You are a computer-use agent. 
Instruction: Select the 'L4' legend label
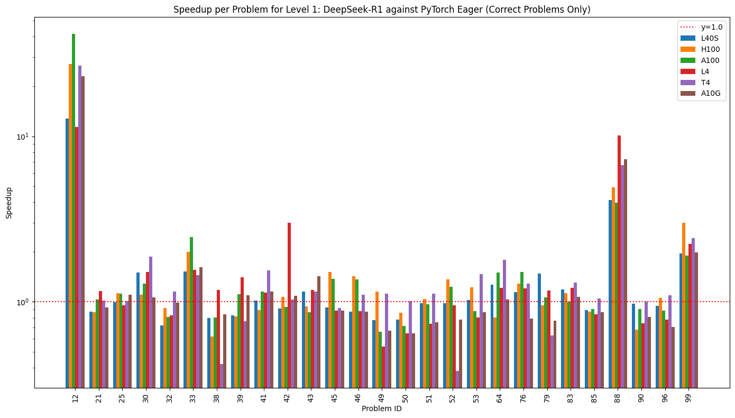[x=705, y=71]
